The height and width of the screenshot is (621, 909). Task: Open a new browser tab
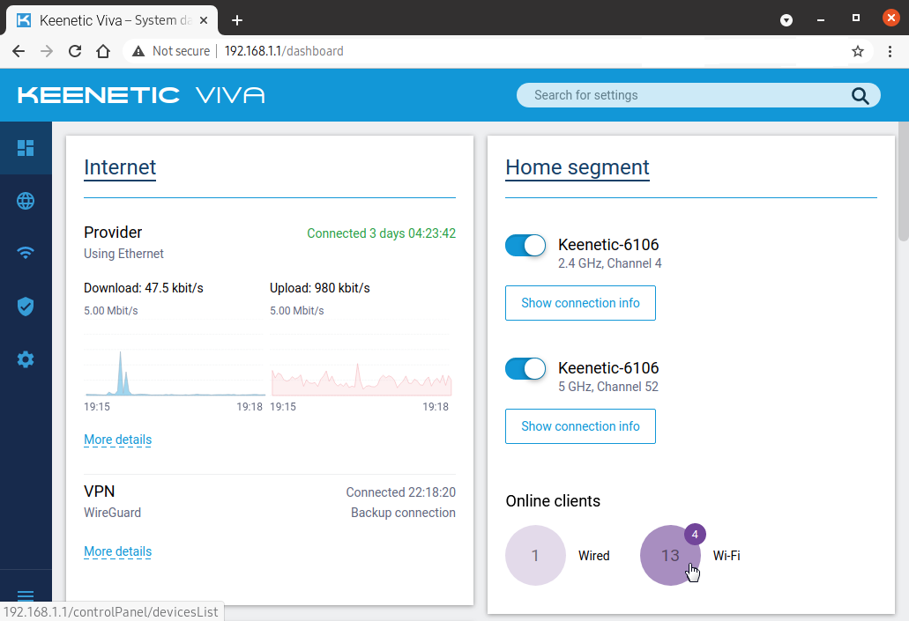237,20
